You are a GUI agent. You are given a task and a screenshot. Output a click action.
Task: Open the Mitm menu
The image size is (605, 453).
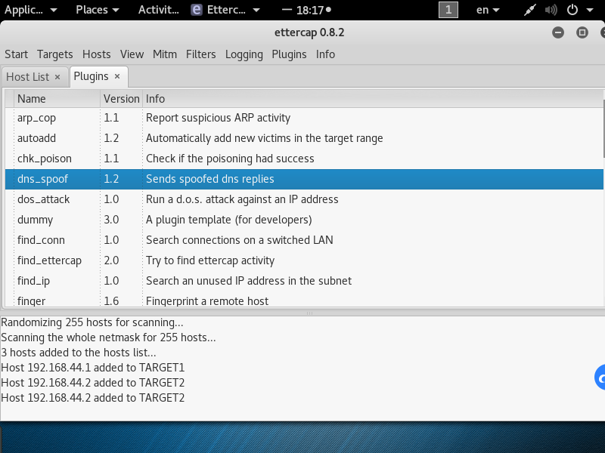coord(164,54)
